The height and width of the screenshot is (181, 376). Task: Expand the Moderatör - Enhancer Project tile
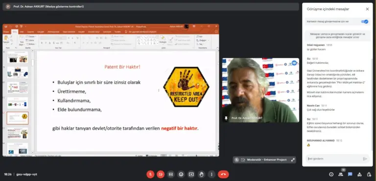(293, 159)
